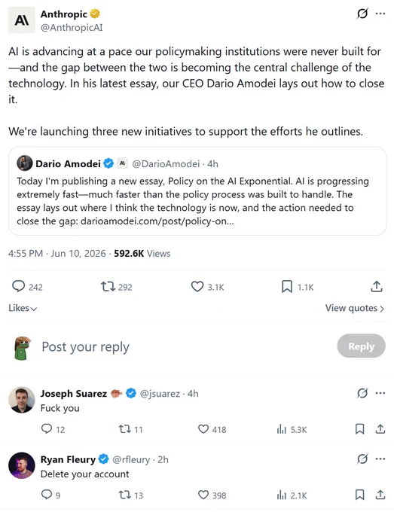
Task: Click Grok icon on Joseph Suarez reply
Action: click(362, 393)
